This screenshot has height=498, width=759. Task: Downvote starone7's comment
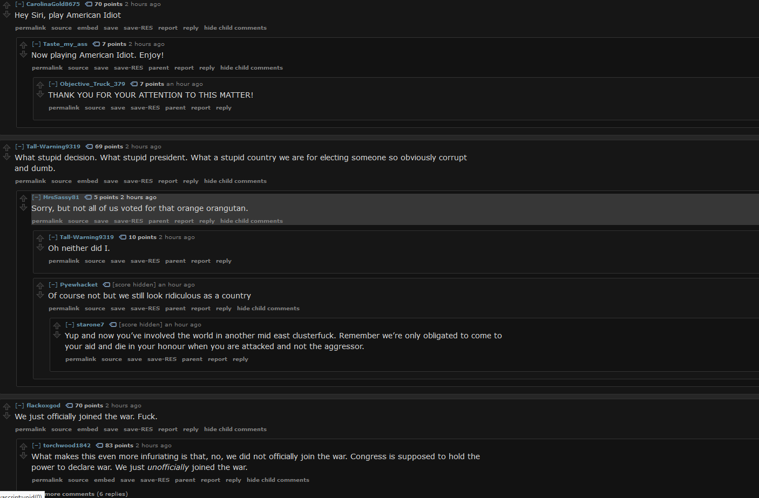pos(57,335)
